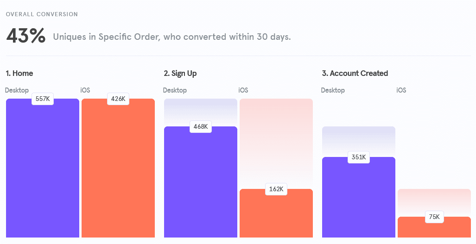Select the Desktop label under Sign Up

(x=175, y=90)
